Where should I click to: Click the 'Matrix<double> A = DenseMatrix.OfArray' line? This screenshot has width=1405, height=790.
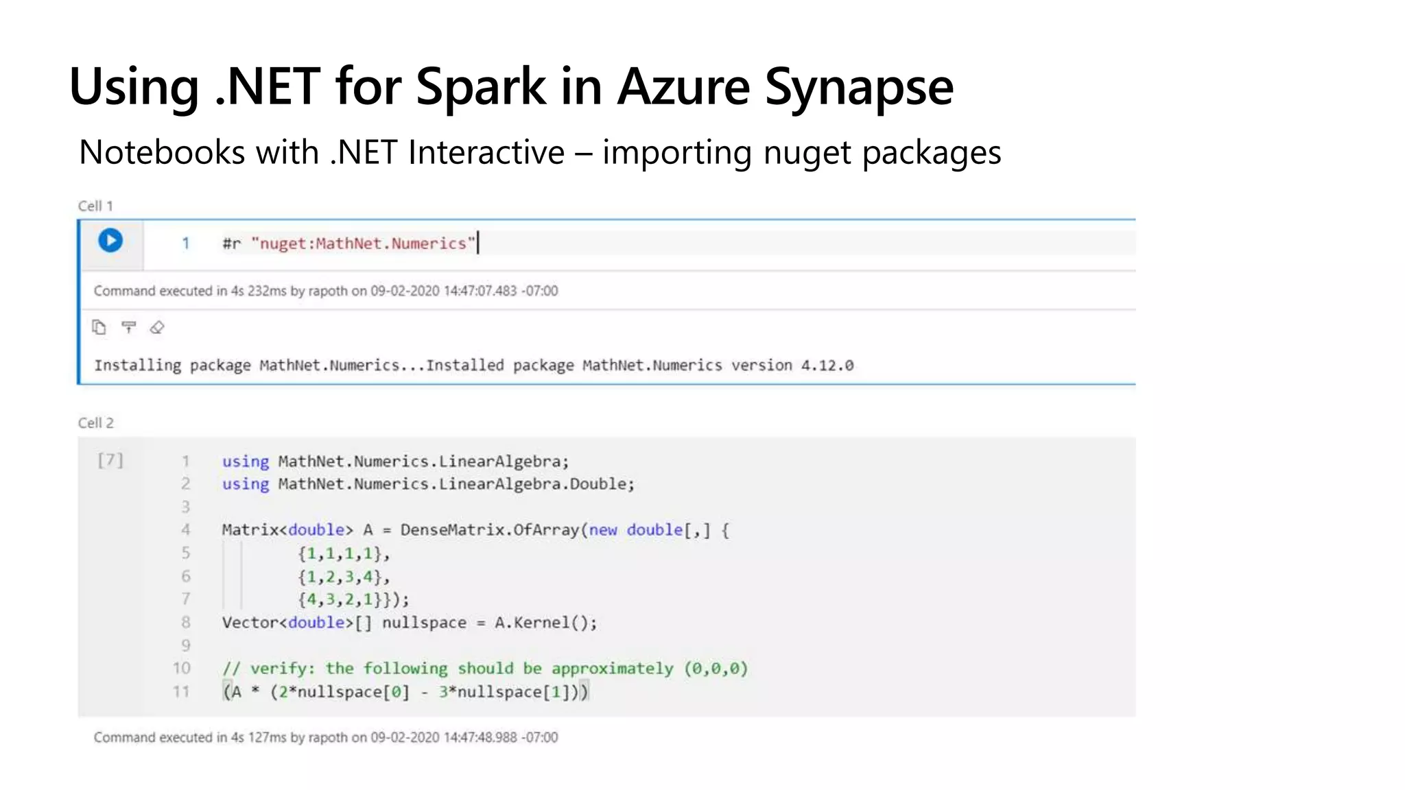pyautogui.click(x=475, y=530)
